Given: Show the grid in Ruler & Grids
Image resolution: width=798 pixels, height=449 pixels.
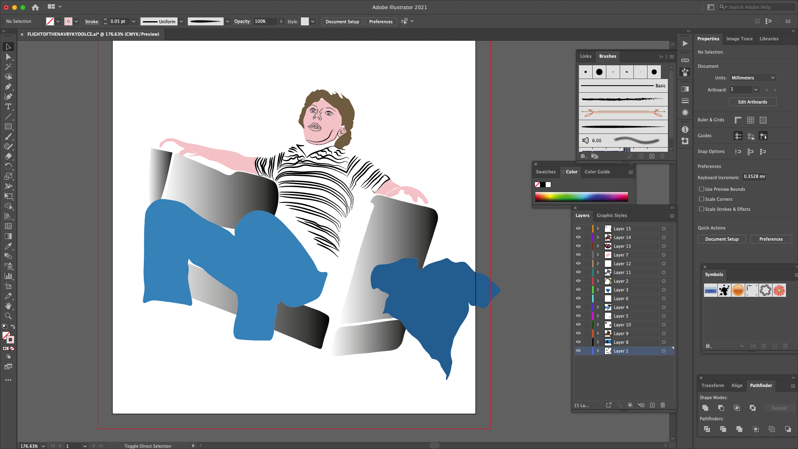Looking at the screenshot, I should click(x=751, y=120).
